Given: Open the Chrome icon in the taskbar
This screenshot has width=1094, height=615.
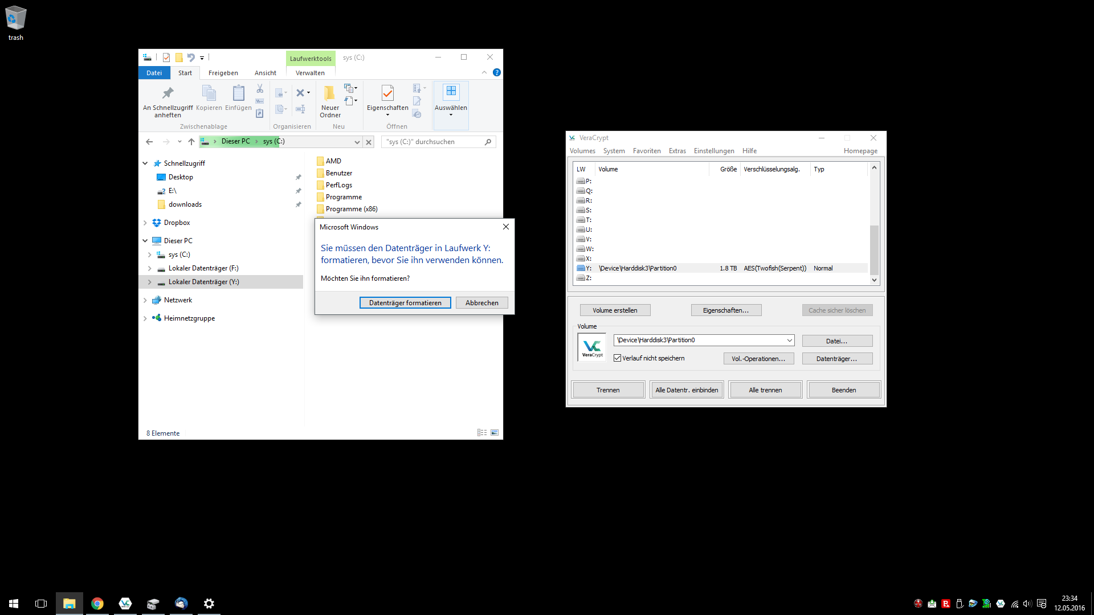Looking at the screenshot, I should [97, 604].
